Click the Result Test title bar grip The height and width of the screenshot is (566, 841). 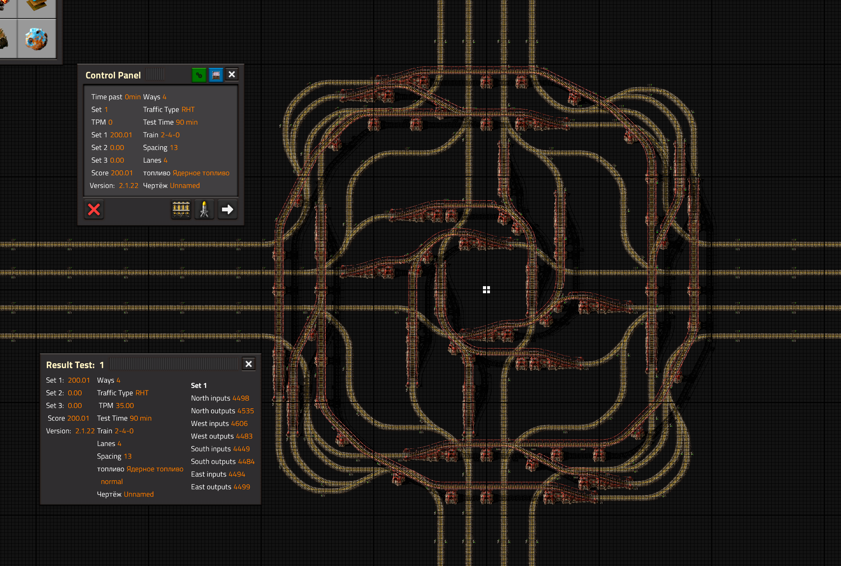point(173,364)
